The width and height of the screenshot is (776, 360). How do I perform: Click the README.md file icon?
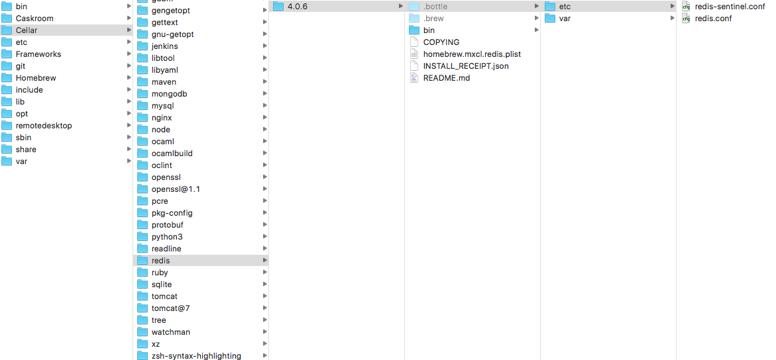pyautogui.click(x=414, y=77)
